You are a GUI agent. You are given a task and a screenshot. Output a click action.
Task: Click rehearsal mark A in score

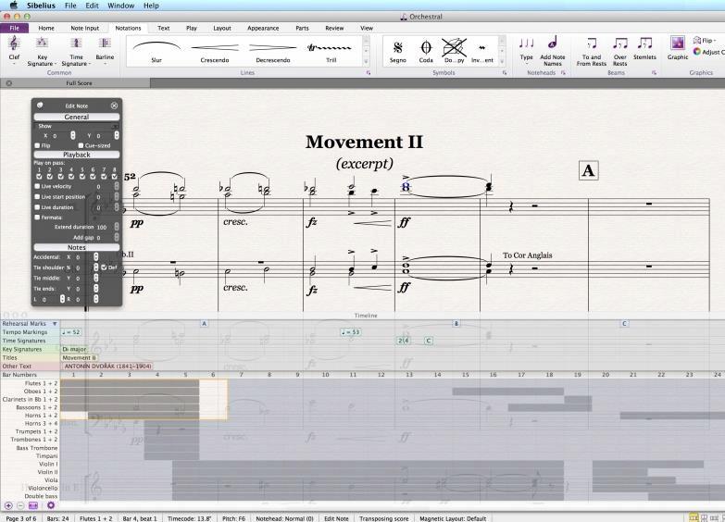588,170
